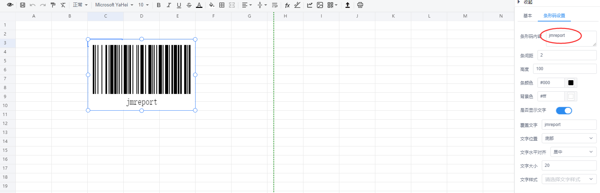Open the Microsoft YaHei font dropdown

(114, 5)
